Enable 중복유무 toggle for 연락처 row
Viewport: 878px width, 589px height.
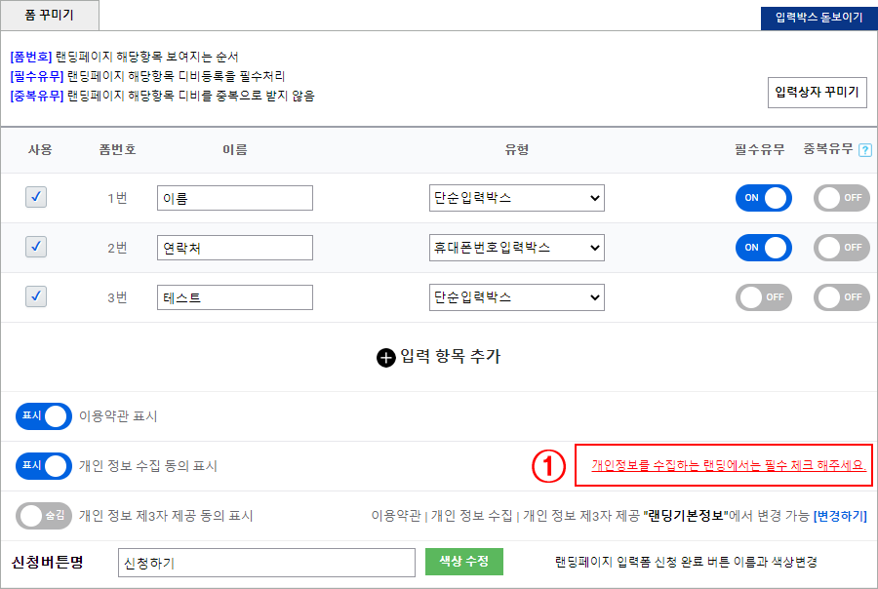point(841,248)
